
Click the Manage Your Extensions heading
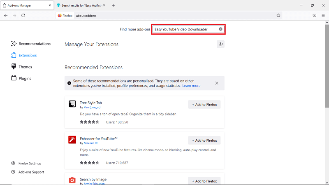[x=91, y=44]
